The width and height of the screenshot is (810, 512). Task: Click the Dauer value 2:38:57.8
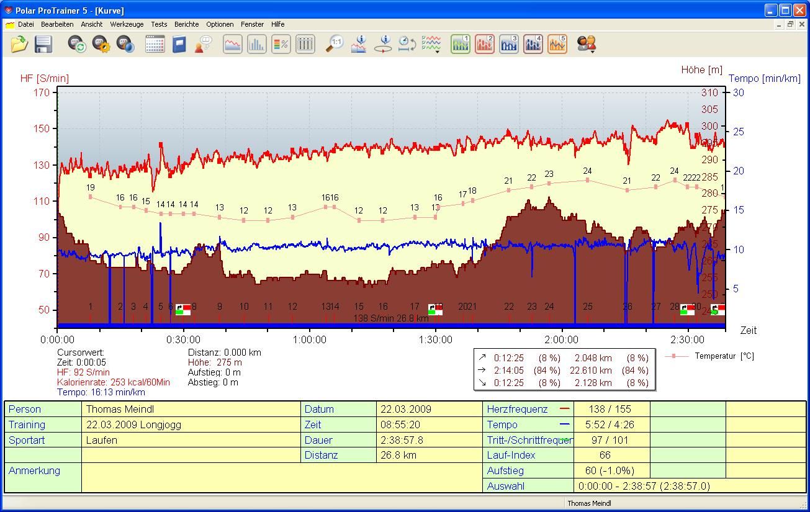429,440
